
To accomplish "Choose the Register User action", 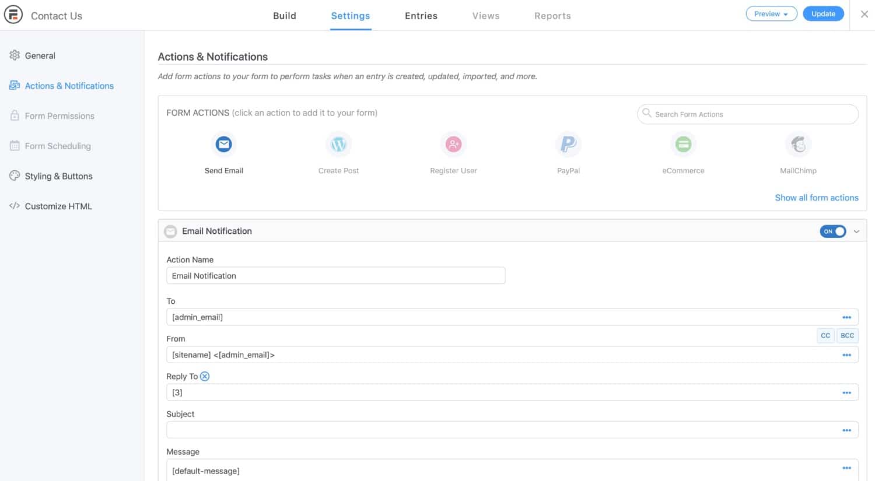I will tap(453, 152).
